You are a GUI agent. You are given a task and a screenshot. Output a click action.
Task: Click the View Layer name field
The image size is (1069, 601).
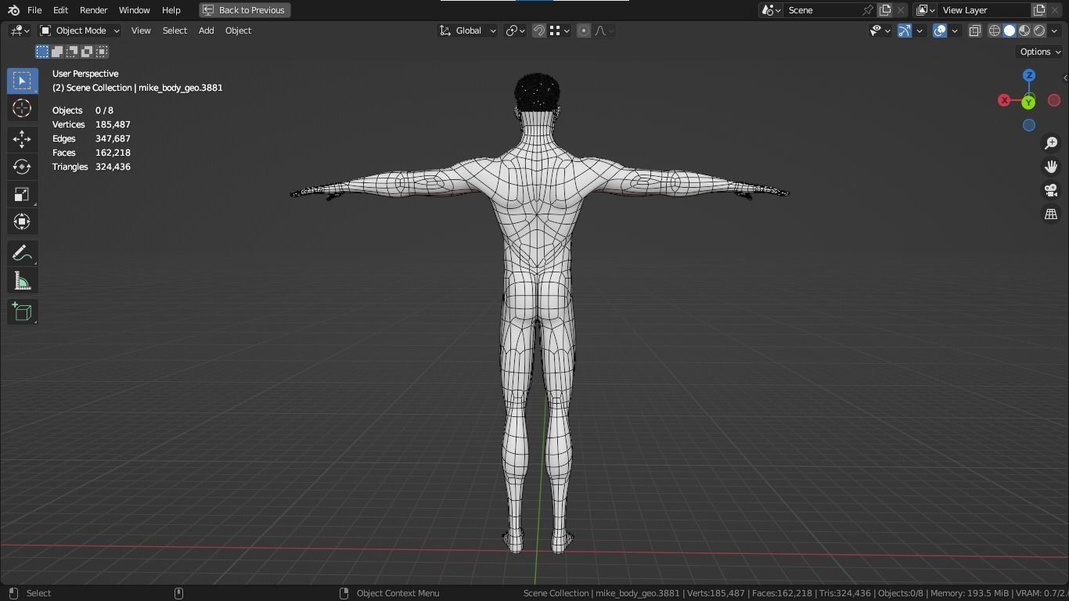tap(984, 10)
